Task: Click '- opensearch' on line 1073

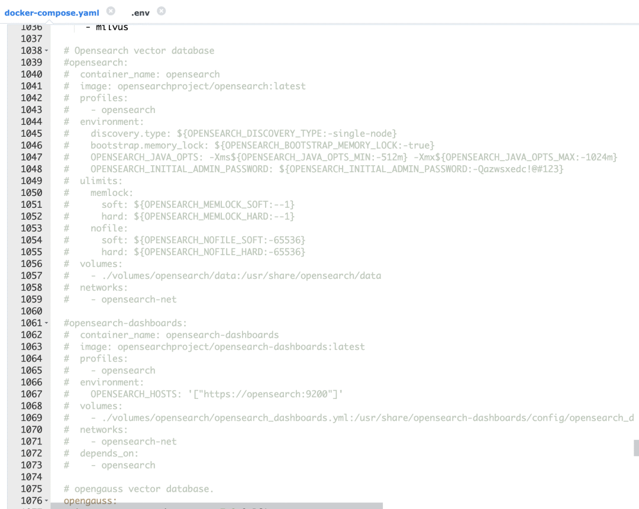Action: click(123, 465)
